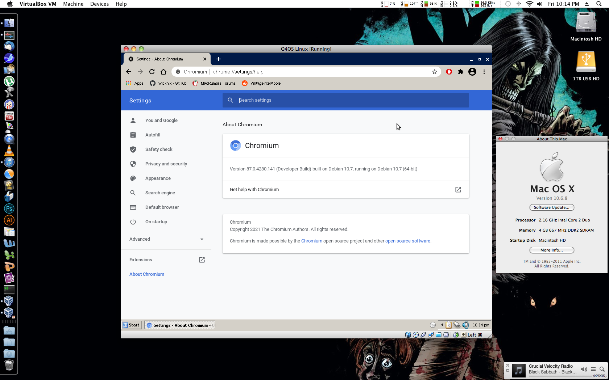Click the VirtualBox shared folders indicator

(x=439, y=335)
